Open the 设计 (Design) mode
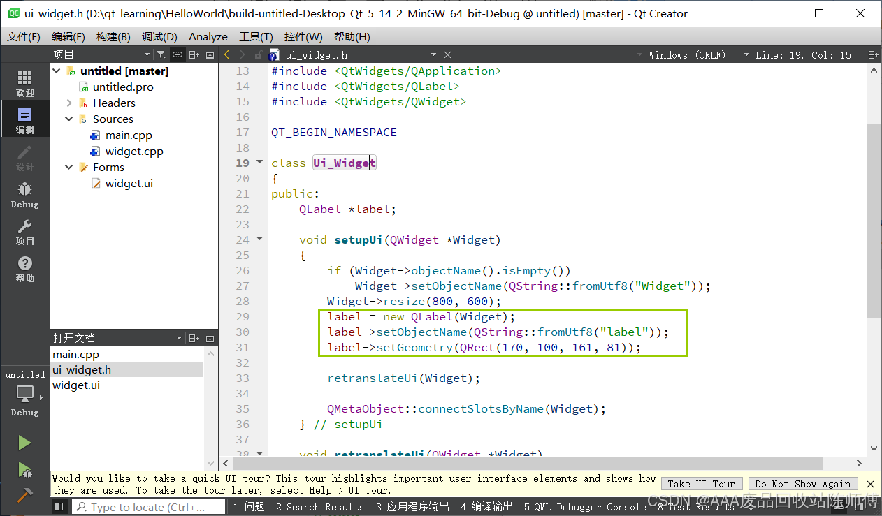The image size is (882, 516). pos(24,157)
